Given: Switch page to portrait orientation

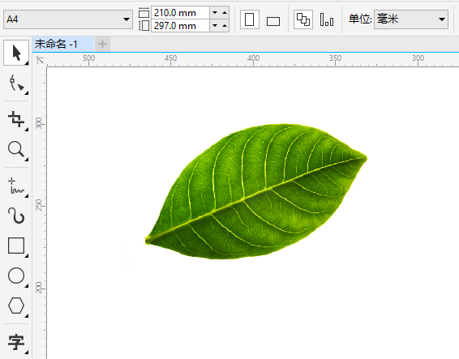Looking at the screenshot, I should tap(250, 19).
